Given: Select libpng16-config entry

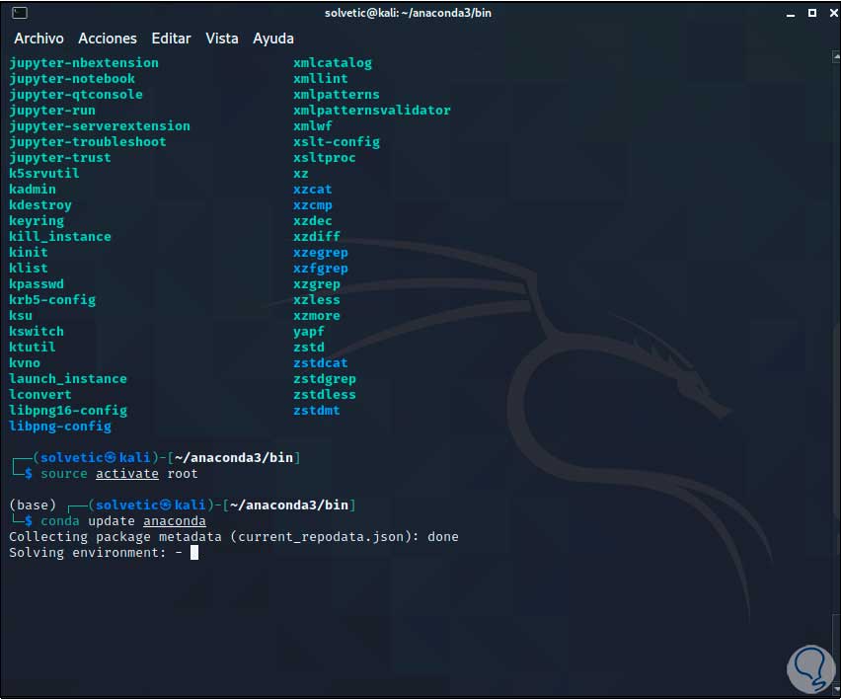Looking at the screenshot, I should tap(68, 411).
